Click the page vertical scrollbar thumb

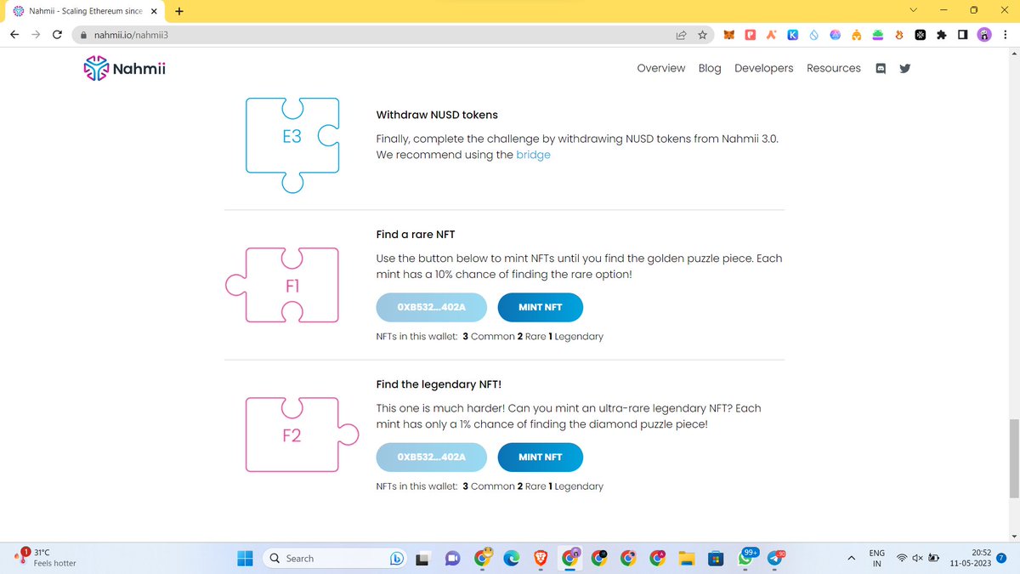1013,458
